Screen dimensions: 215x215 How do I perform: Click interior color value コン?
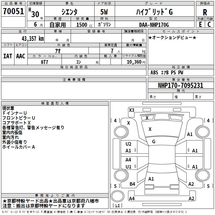[78, 62]
